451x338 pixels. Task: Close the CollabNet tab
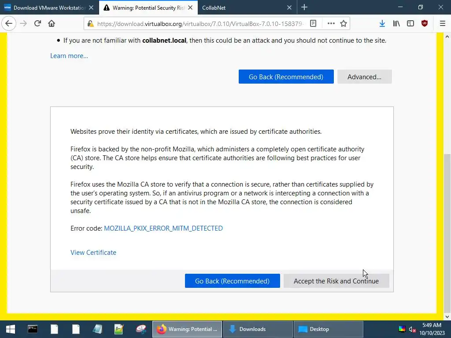click(x=289, y=8)
